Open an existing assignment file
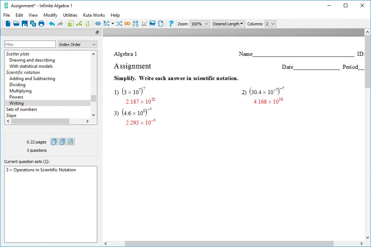This screenshot has height=247, width=371. tap(16, 24)
